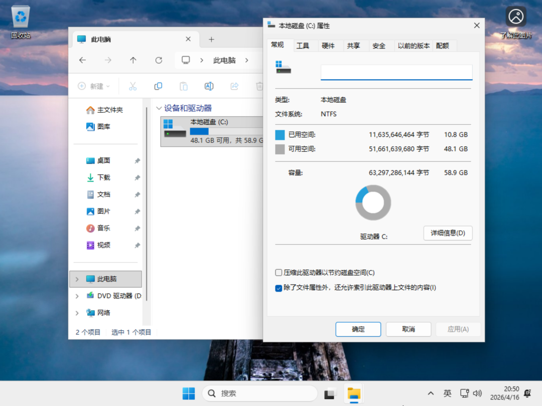The image size is (542, 406).
Task: Switch to the 共享 tab in properties
Action: click(x=354, y=46)
